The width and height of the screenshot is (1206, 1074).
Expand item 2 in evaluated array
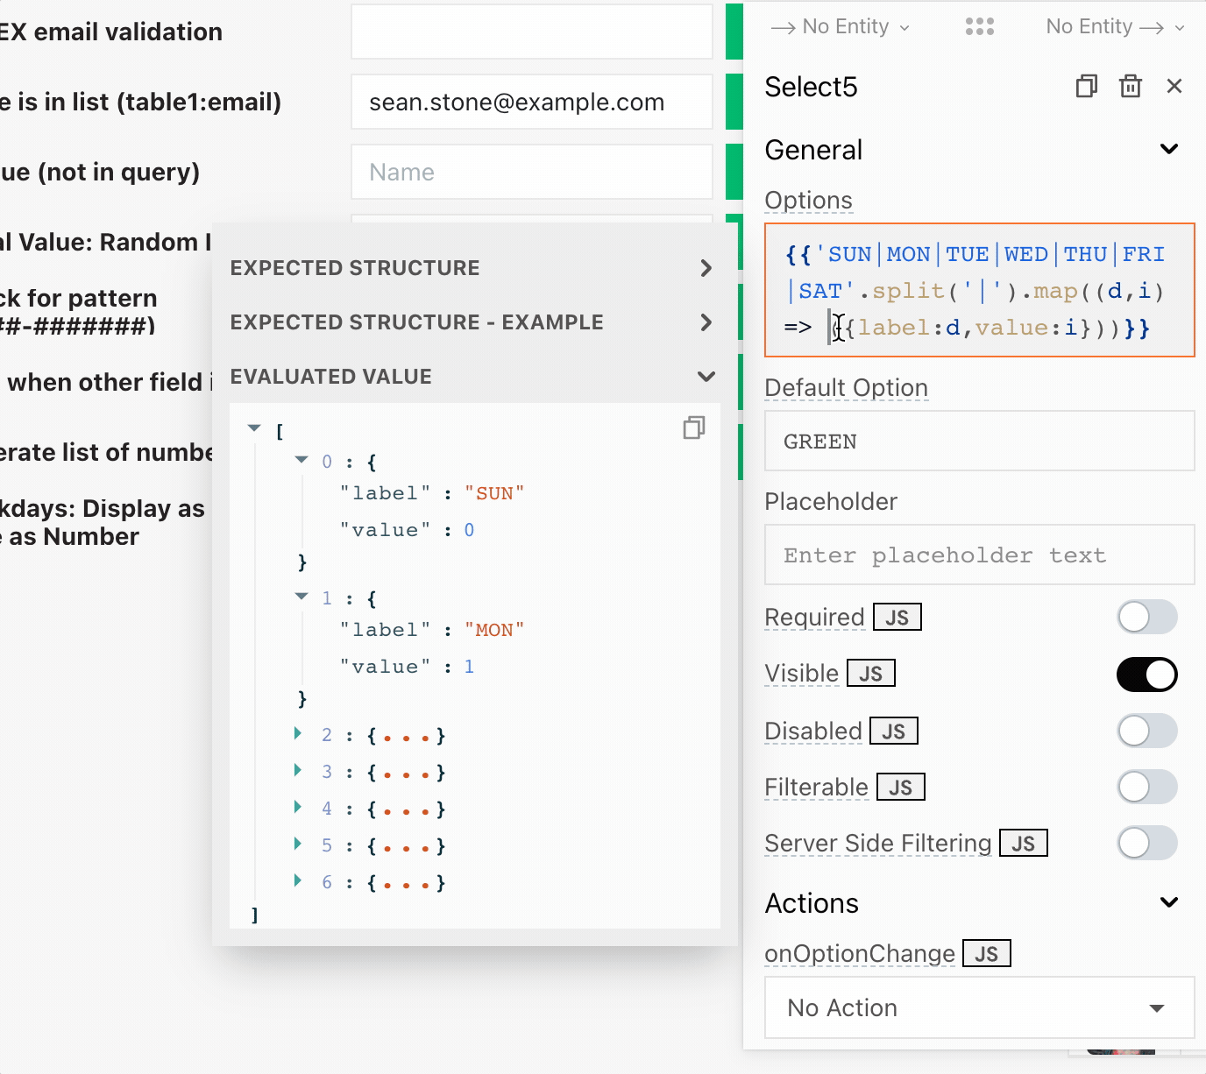pos(298,734)
